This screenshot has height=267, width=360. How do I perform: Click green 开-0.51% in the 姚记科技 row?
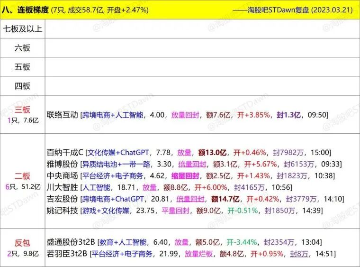click(243, 211)
